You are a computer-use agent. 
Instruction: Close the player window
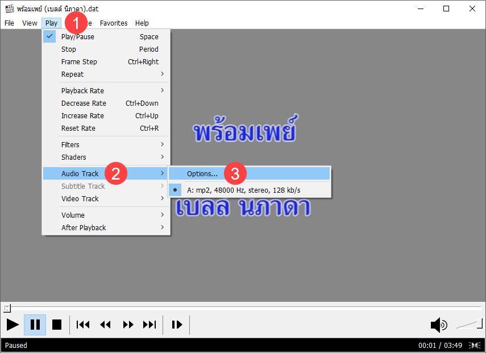pos(472,9)
